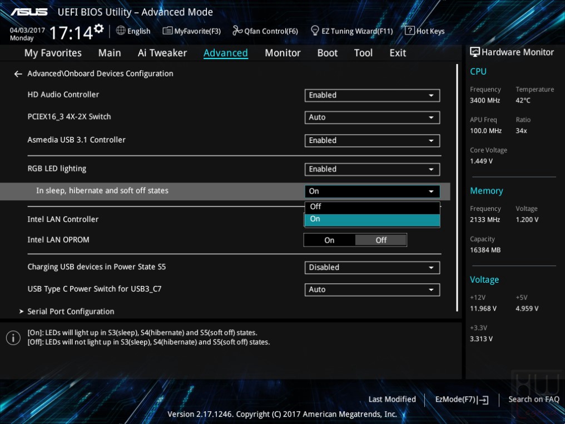Click the Hardware Monitor screen icon
Screen dimensions: 565x424
click(x=475, y=52)
